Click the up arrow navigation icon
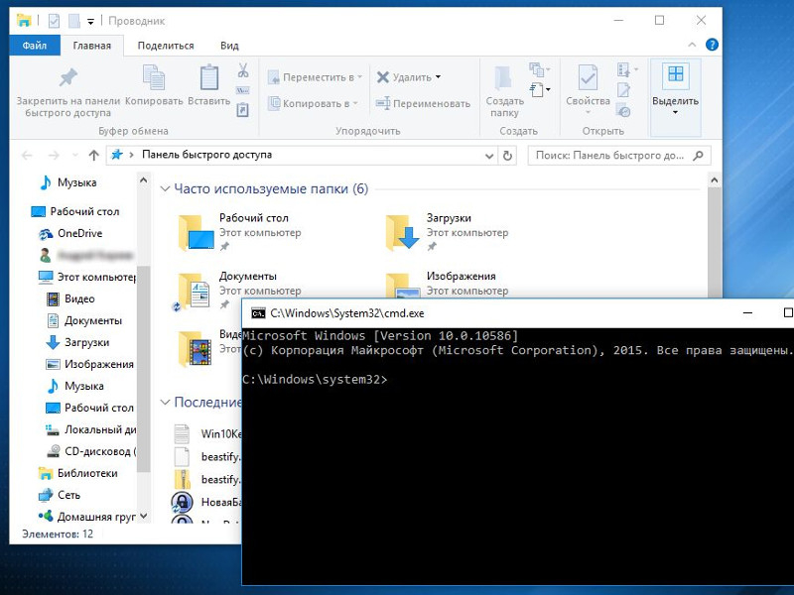This screenshot has height=595, width=794. click(93, 156)
